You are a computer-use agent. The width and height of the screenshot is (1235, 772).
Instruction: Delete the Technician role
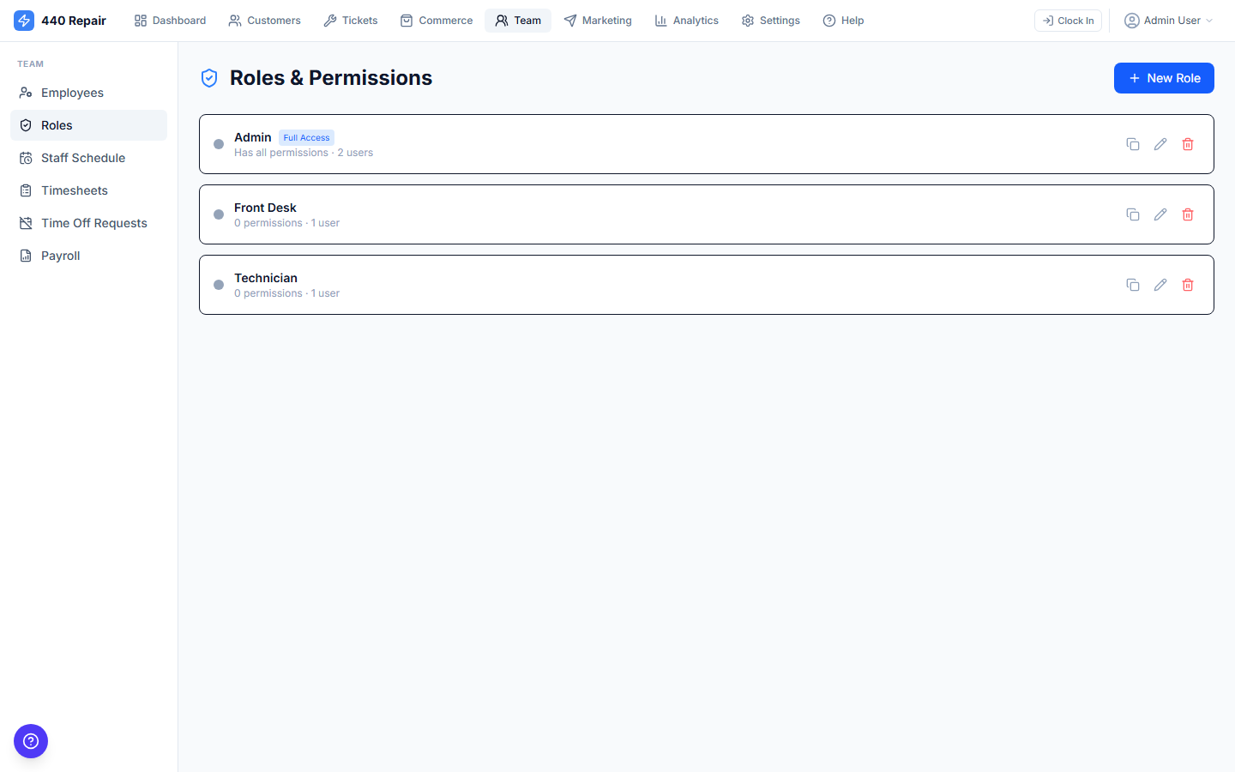point(1188,284)
